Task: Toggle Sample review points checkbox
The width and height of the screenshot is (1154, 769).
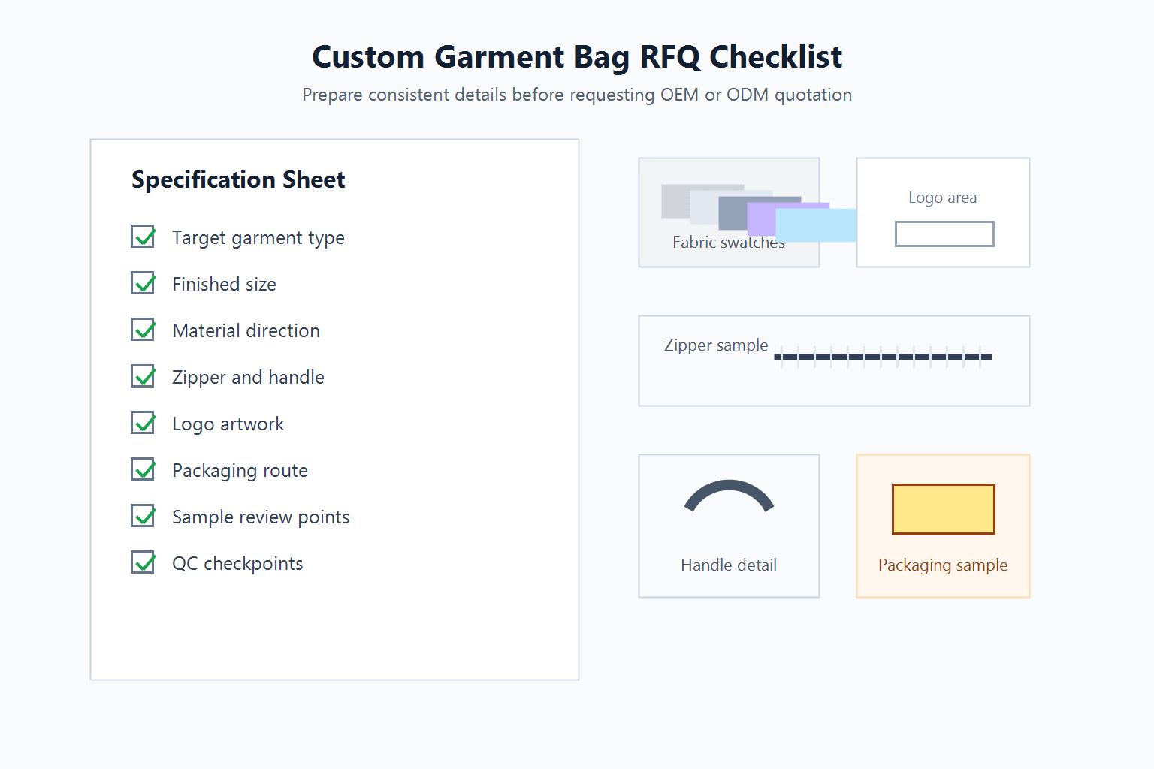Action: (x=143, y=516)
